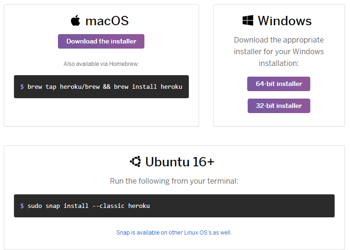The width and height of the screenshot is (350, 250).
Task: Click 'heroku/brew' in the brew tap command
Action: pos(80,87)
